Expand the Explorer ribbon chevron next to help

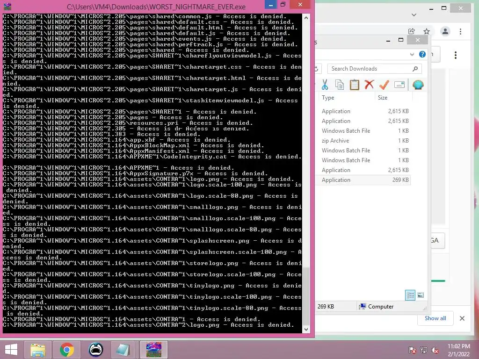point(412,54)
